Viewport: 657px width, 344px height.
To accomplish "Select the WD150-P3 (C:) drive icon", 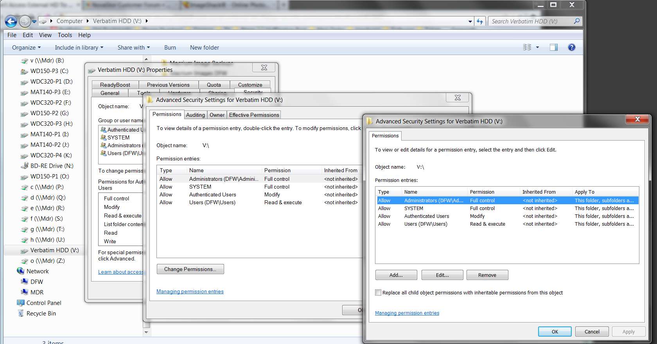I will click(24, 71).
